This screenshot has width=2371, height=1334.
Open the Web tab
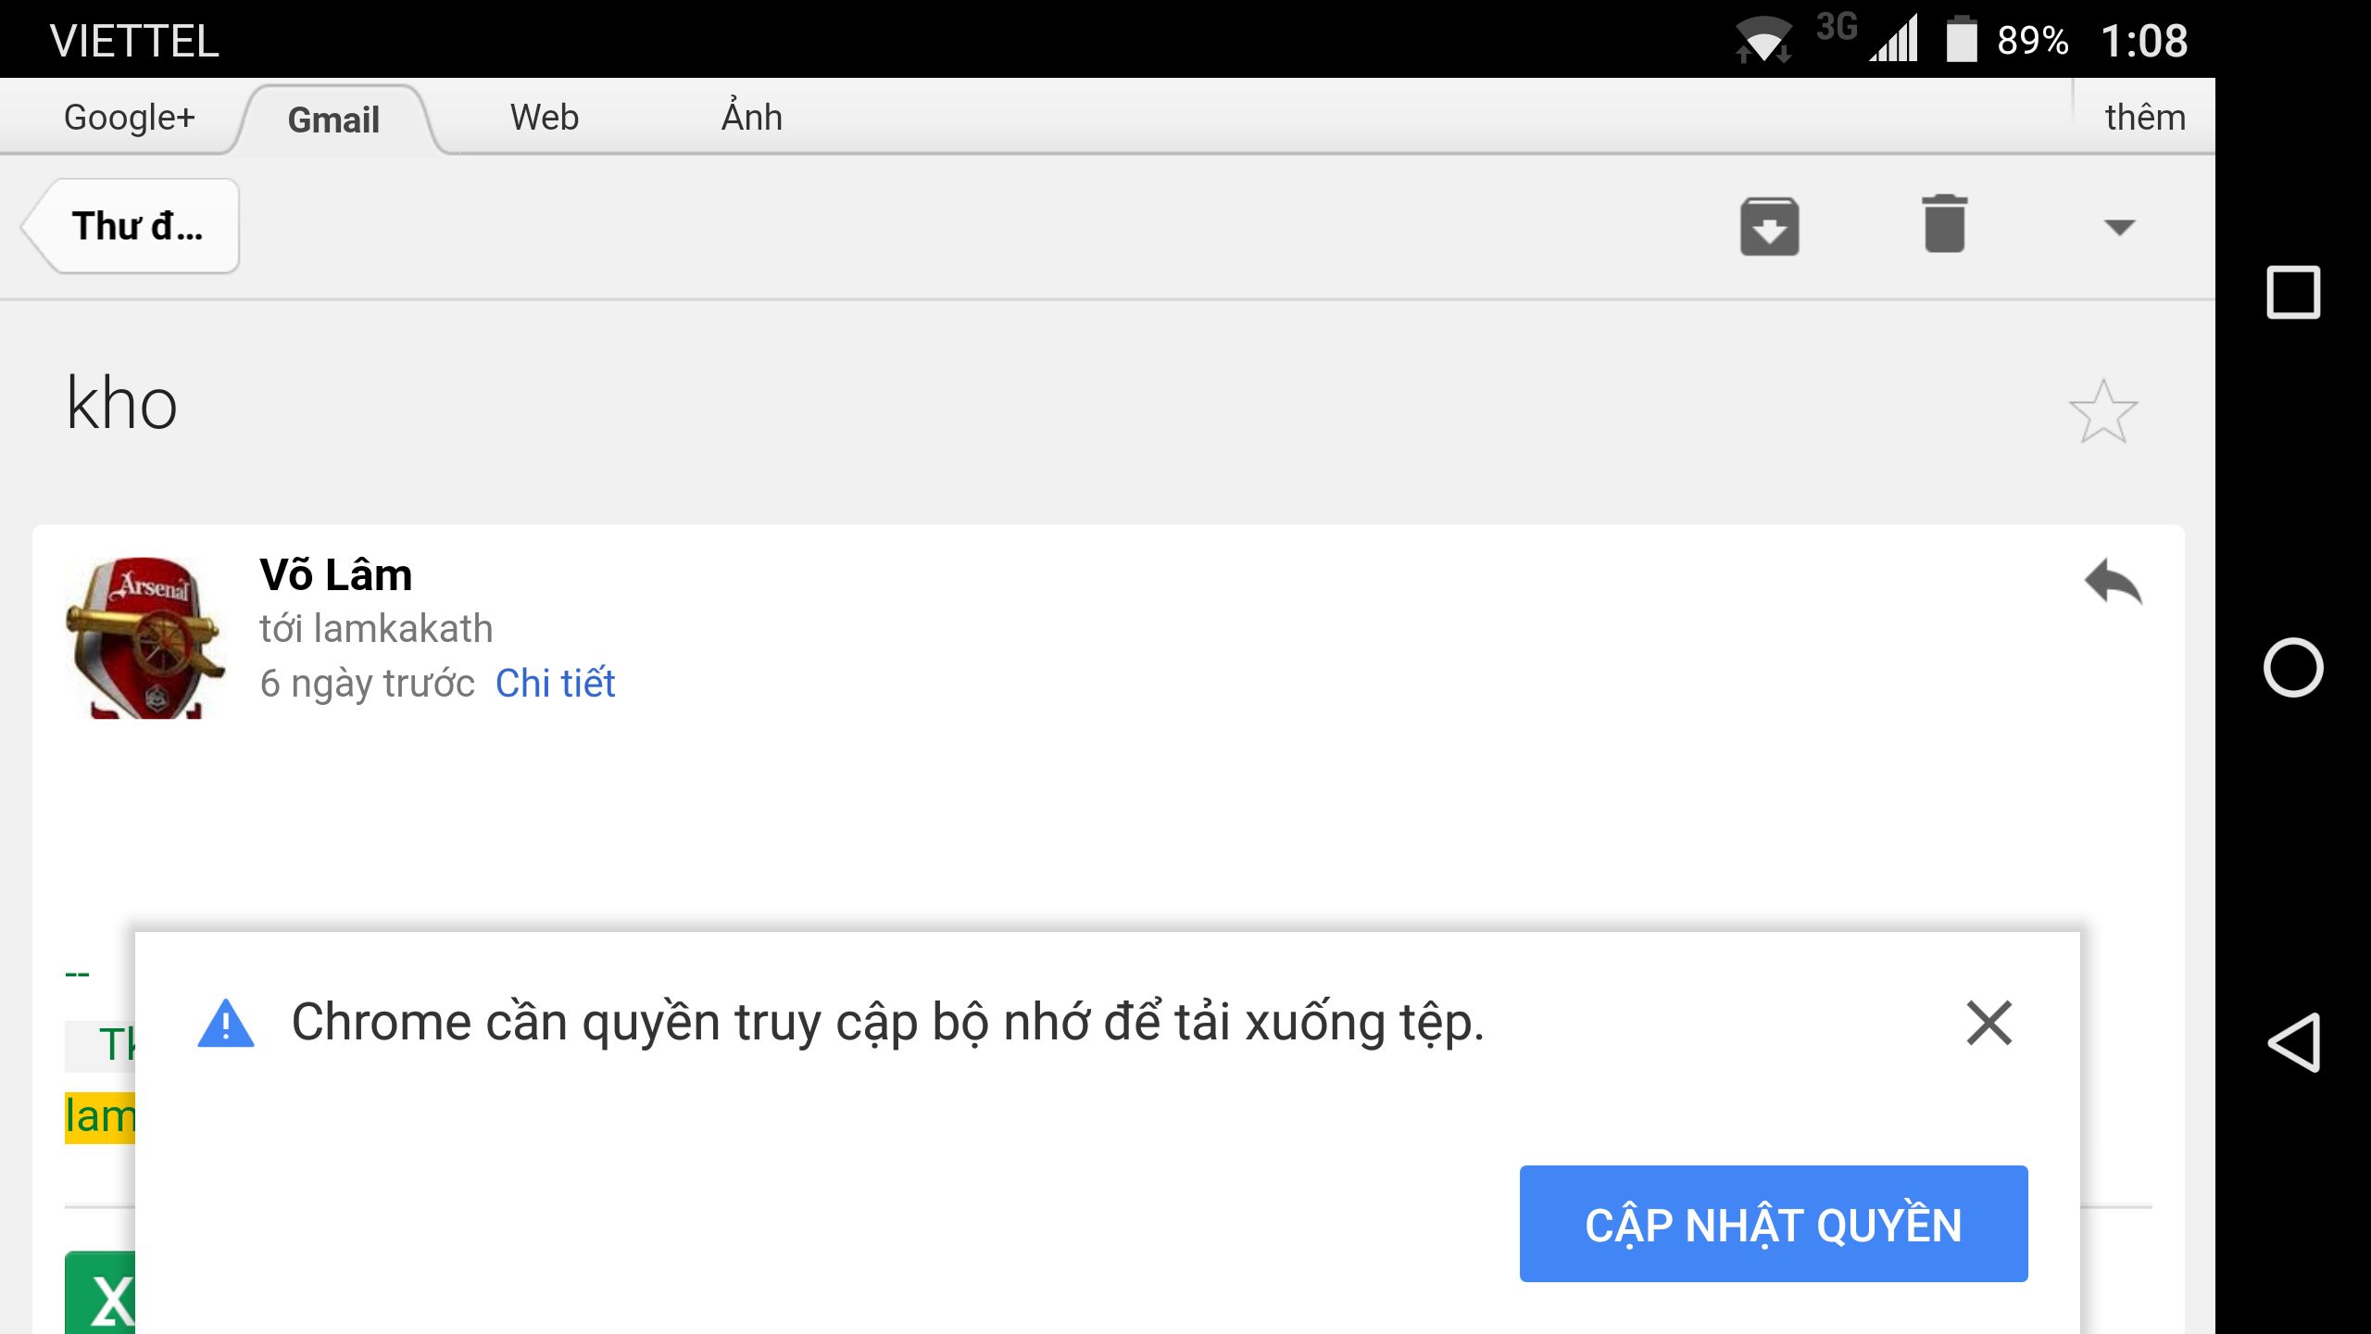(545, 118)
